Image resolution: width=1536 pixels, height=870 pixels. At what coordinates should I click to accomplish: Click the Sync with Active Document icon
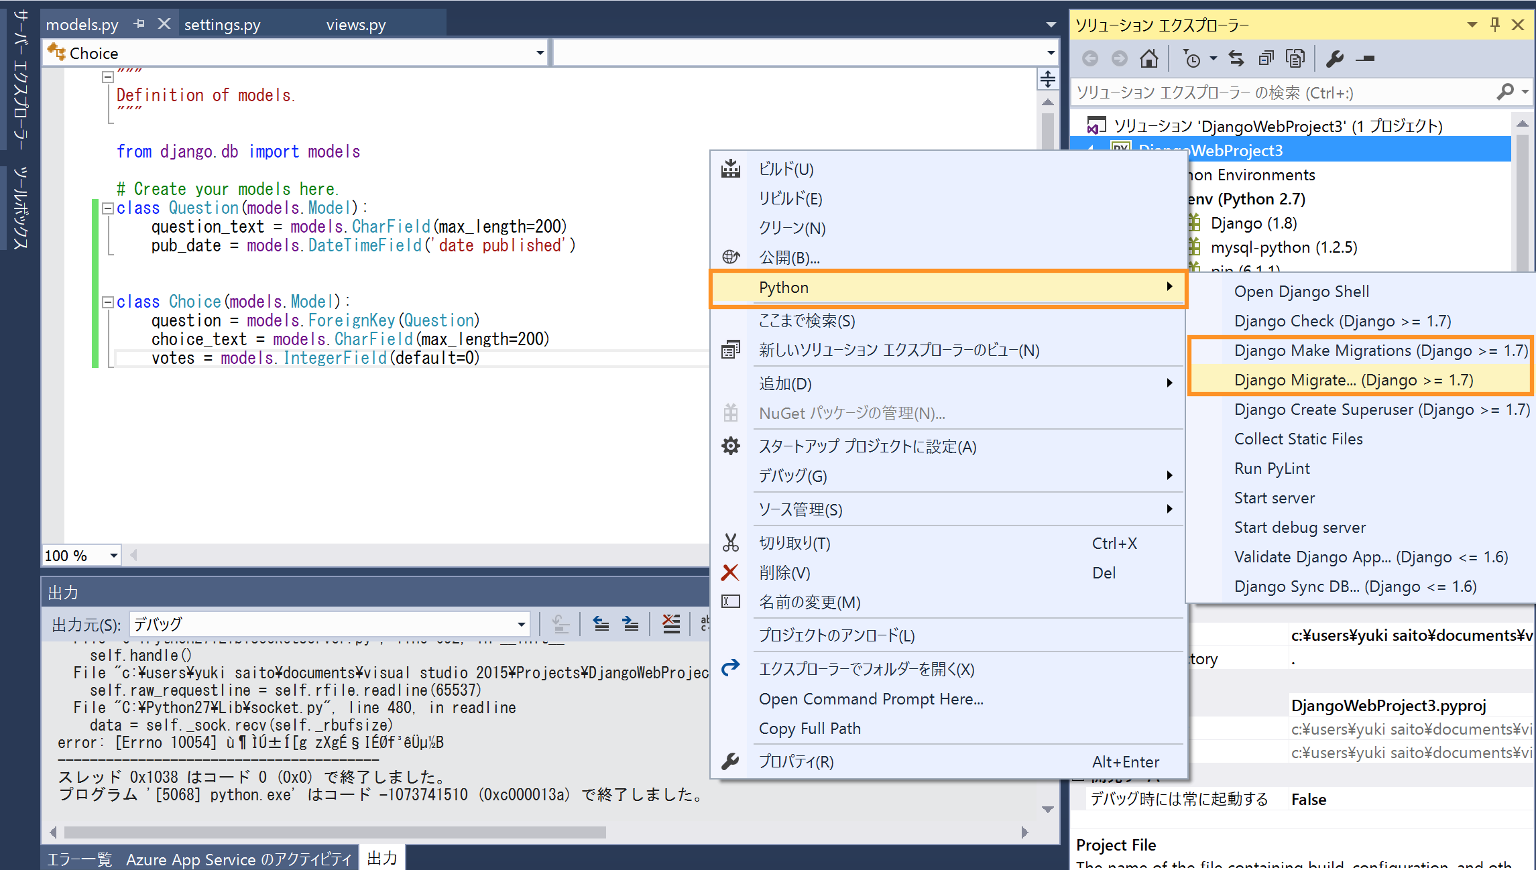pyautogui.click(x=1236, y=59)
